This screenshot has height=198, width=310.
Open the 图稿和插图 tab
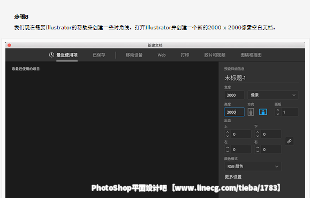[251, 55]
